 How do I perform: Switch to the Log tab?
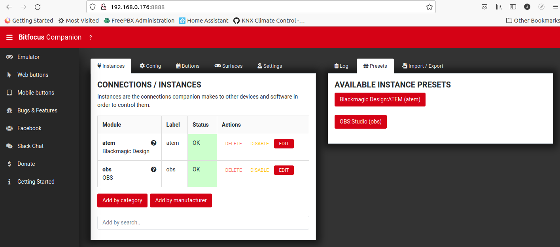pyautogui.click(x=341, y=66)
